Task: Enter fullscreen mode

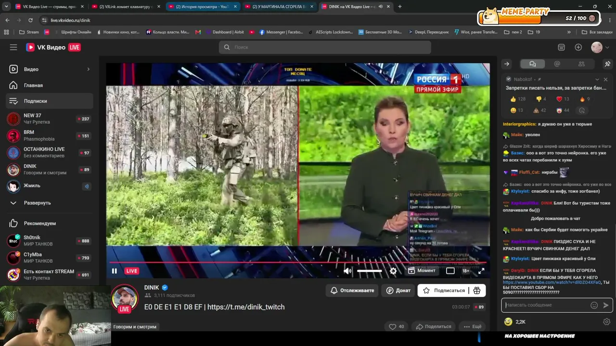Action: click(481, 271)
